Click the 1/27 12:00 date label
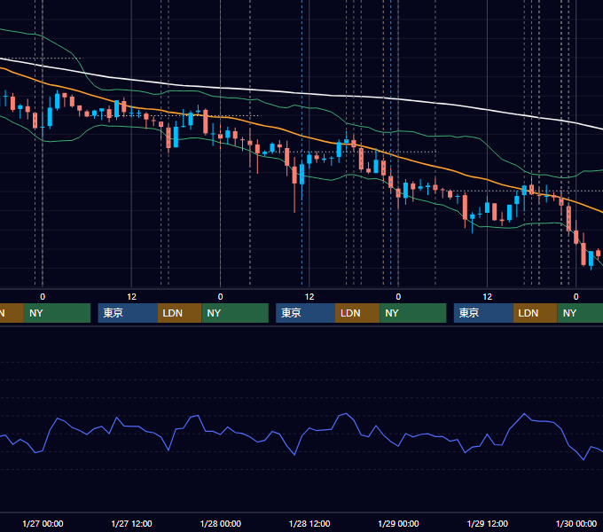 click(x=131, y=523)
